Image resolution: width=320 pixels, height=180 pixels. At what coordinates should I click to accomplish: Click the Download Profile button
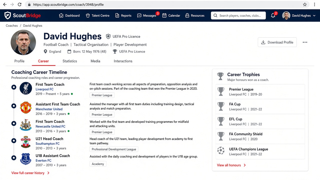(277, 42)
